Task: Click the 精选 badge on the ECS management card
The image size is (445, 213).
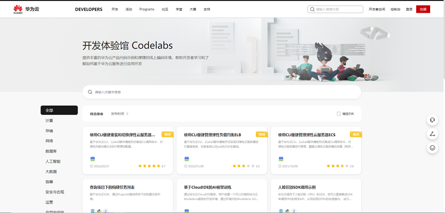Action: click(x=356, y=134)
